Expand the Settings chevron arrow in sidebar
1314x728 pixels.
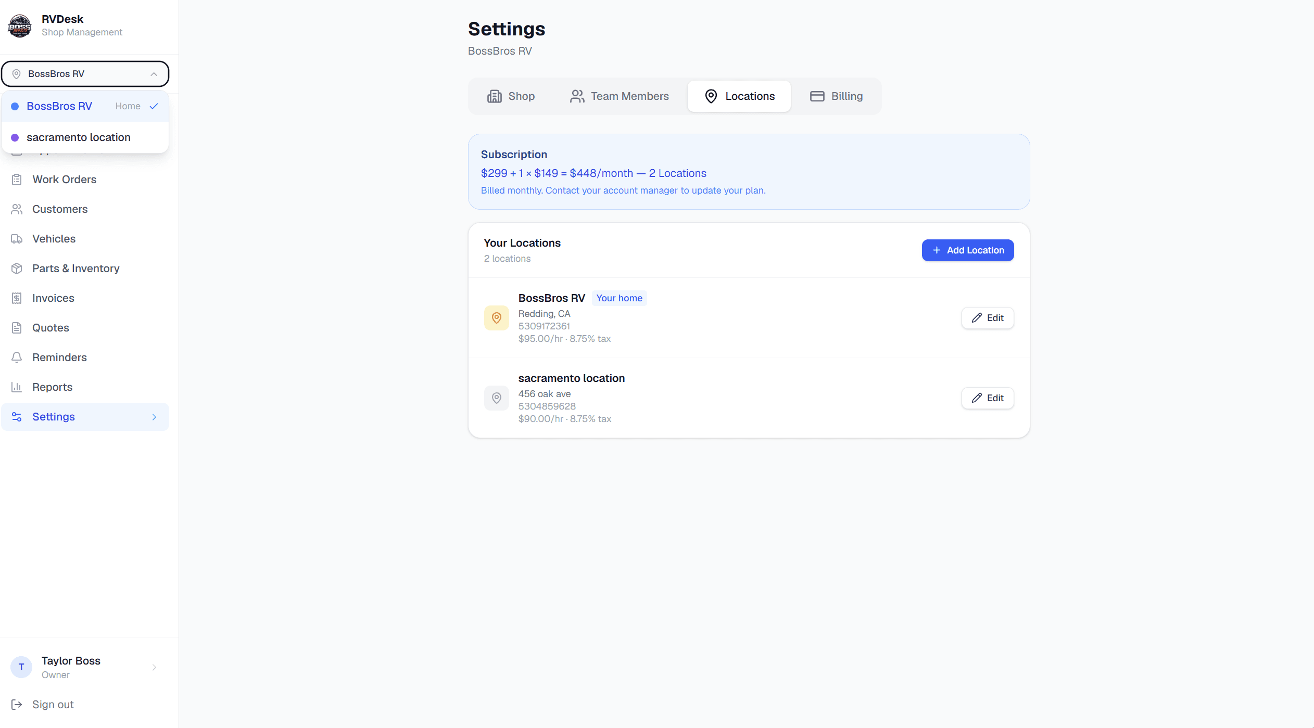[154, 417]
